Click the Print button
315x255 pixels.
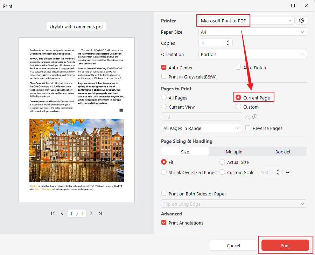pyautogui.click(x=285, y=246)
